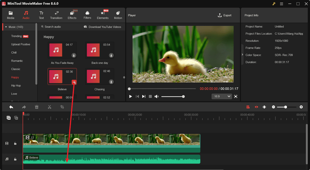Click the video preview image
Image resolution: width=310 pixels, height=170 pixels.
[183, 54]
